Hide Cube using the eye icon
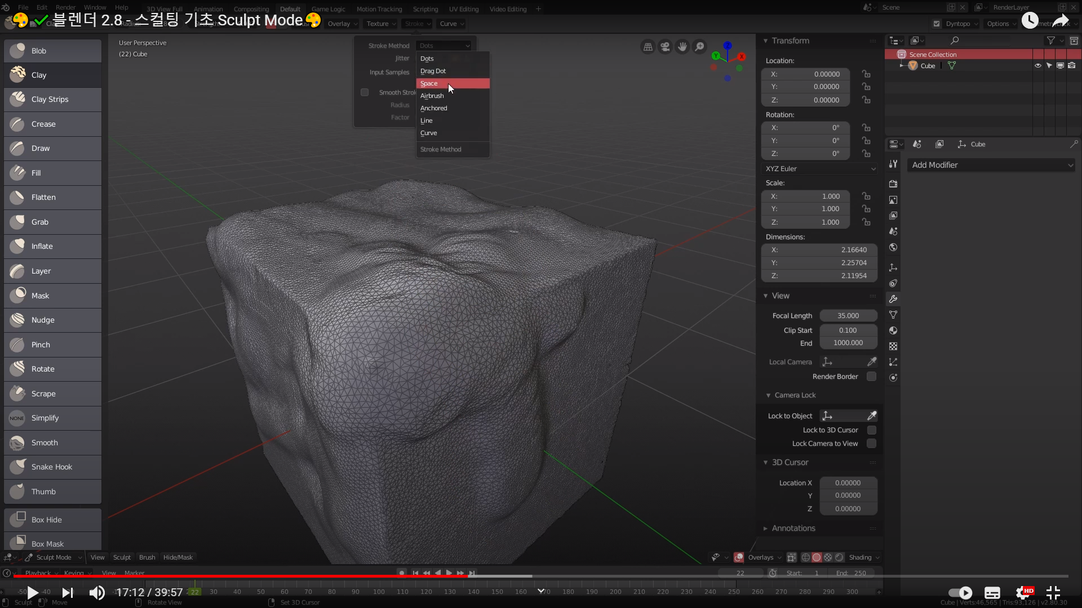Image resolution: width=1082 pixels, height=608 pixels. pos(1037,66)
